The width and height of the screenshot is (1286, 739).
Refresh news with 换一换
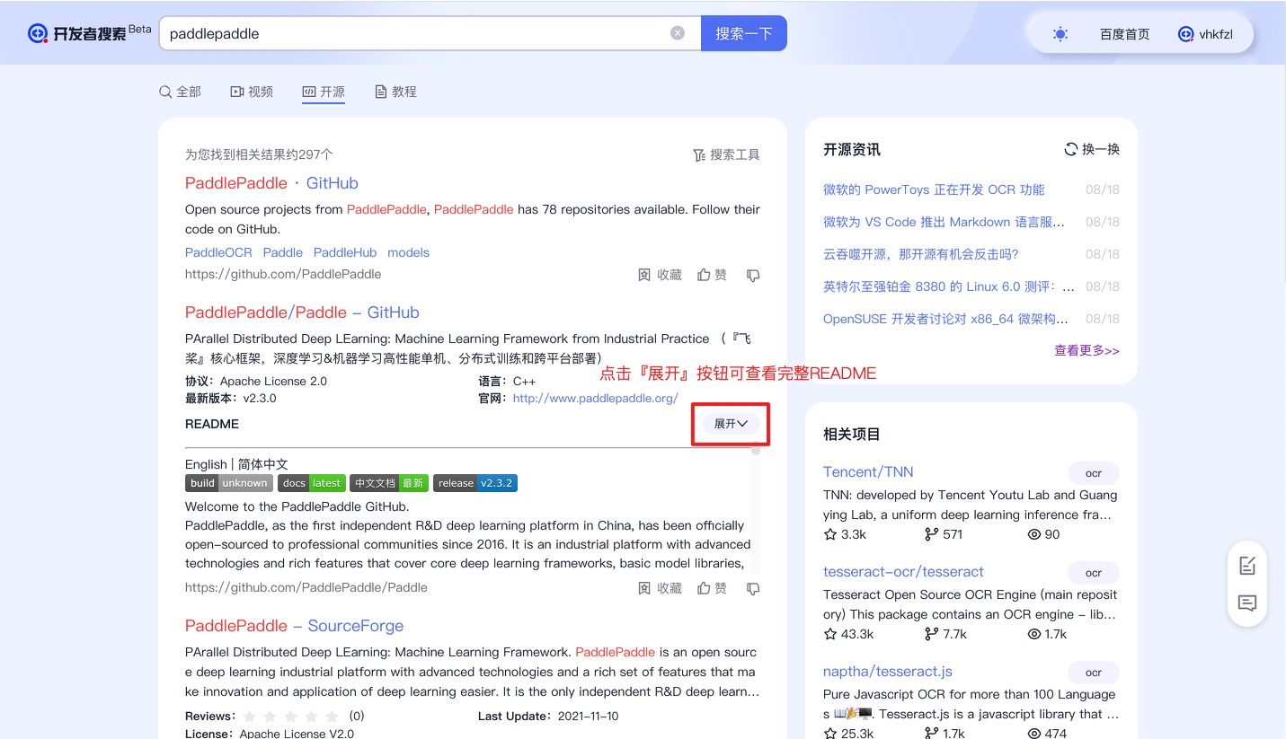(1092, 149)
